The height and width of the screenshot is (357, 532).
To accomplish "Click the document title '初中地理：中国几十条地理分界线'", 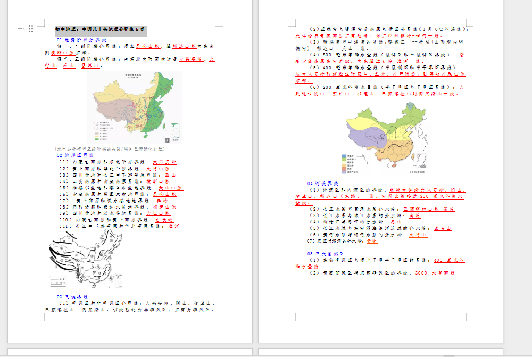I will click(x=99, y=29).
